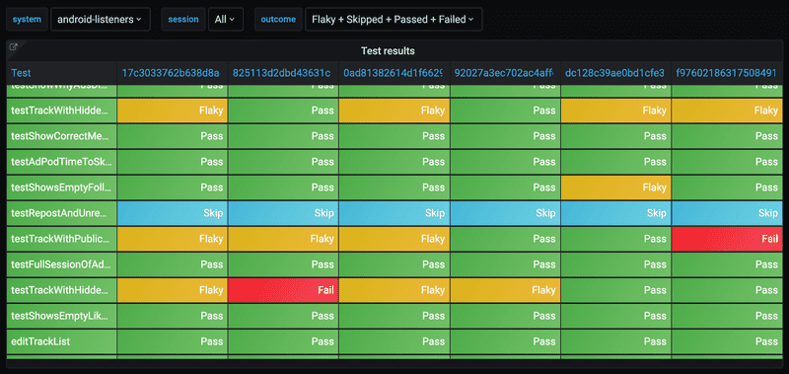Image resolution: width=789 pixels, height=374 pixels.
Task: Click testAdPodTimeToSk... Pass cell under 17c3033762b638d8a
Action: (173, 162)
